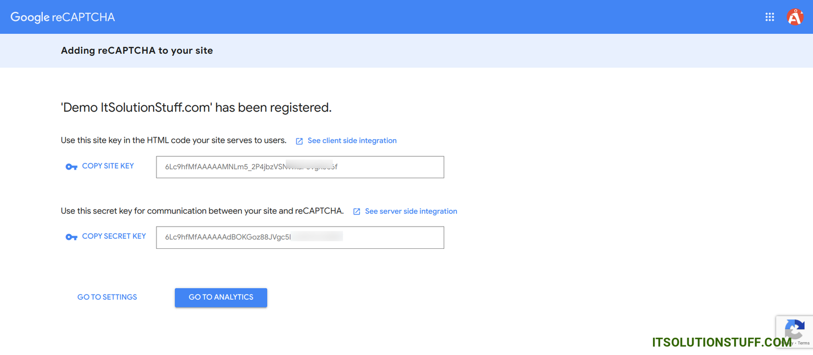This screenshot has height=355, width=813.
Task: Click the external-link icon for client side integration
Action: (x=299, y=141)
